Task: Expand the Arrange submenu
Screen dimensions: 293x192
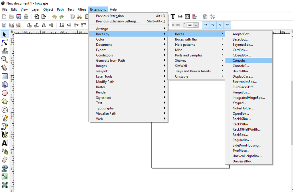Action: click(x=128, y=29)
